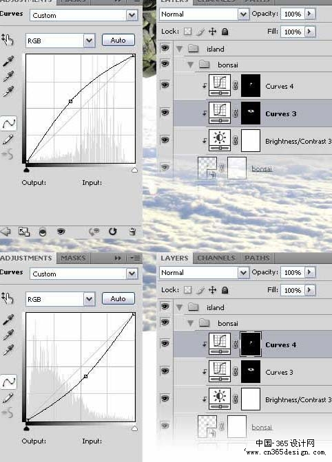Hide bonsai group in upper Layers panel
332x462 pixels.
pyautogui.click(x=165, y=63)
